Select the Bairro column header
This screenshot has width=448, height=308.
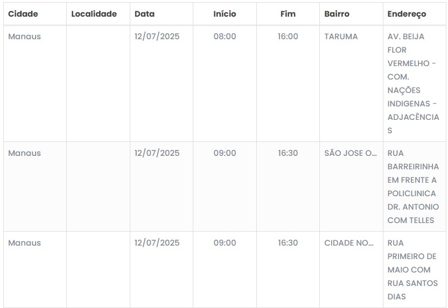[337, 14]
